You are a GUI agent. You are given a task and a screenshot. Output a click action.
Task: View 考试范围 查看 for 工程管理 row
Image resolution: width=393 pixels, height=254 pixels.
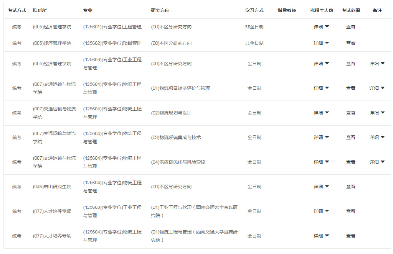(350, 27)
